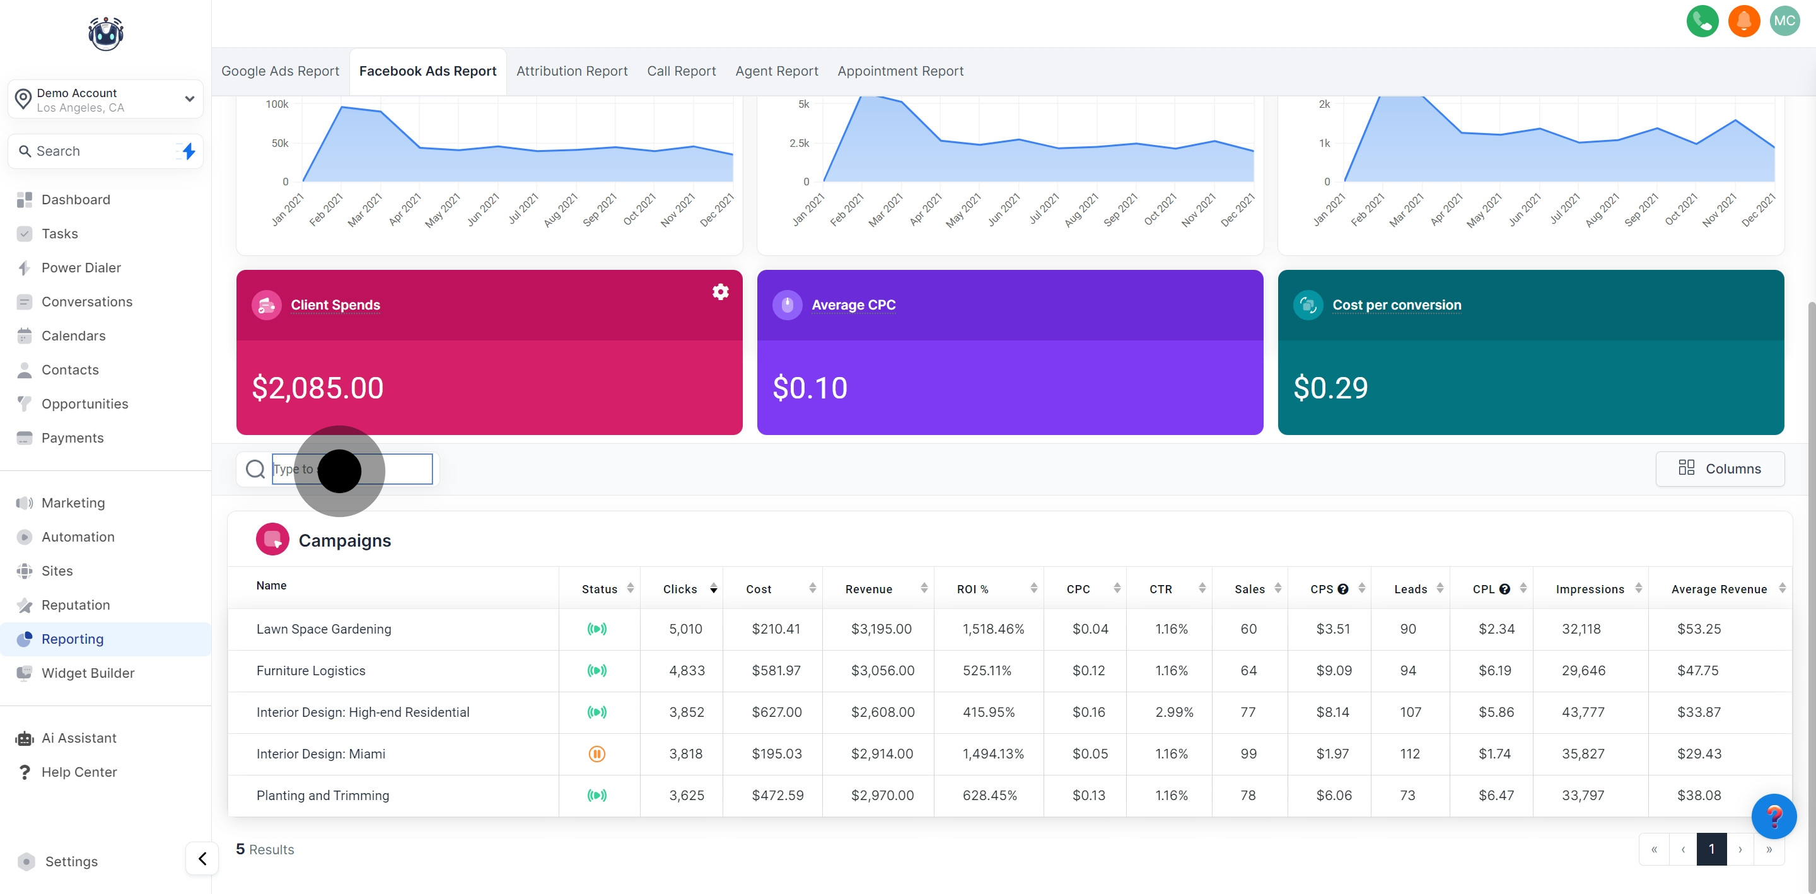Open the Columns selector
Viewport: 1816px width, 894px height.
(1720, 469)
